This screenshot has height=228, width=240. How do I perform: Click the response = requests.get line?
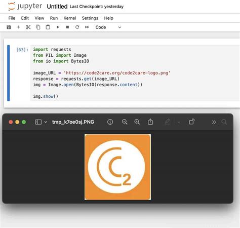tap(76, 79)
